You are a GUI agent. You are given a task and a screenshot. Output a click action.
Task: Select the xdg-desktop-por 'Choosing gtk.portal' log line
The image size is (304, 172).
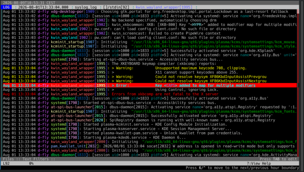coord(150,12)
